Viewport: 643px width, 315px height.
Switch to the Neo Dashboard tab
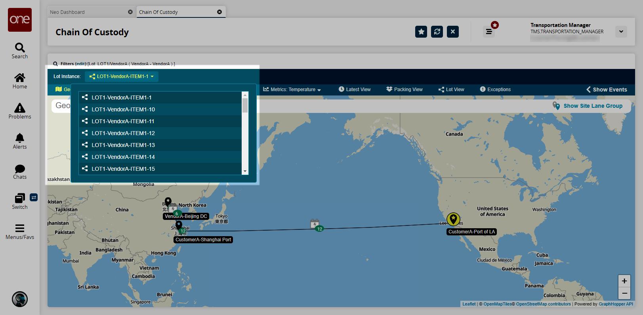click(x=91, y=12)
